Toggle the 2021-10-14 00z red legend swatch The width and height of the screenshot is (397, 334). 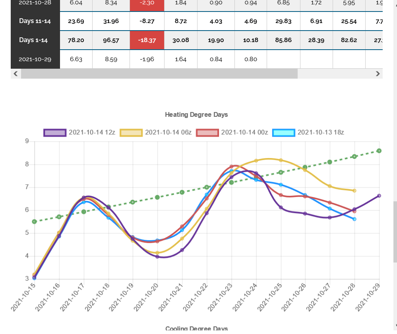[x=207, y=133]
